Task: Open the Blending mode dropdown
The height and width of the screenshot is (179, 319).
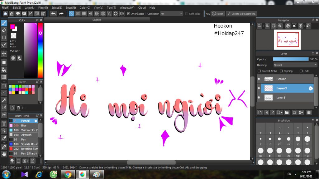Action: [295, 65]
